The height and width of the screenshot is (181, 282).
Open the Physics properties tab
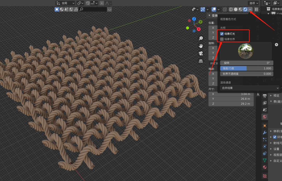pos(265,146)
